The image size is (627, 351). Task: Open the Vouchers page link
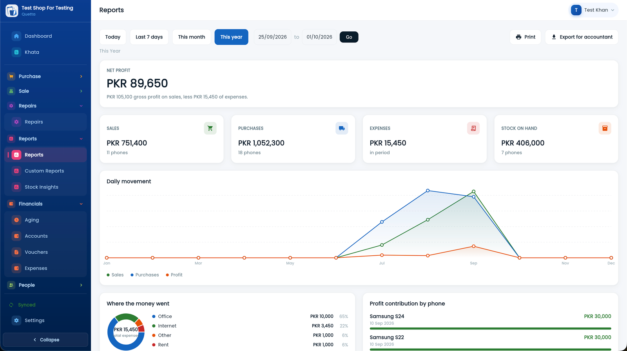tap(45, 252)
